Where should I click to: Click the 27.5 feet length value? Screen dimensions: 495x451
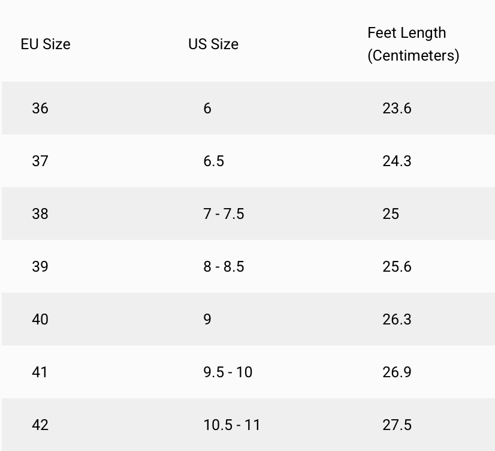(x=397, y=425)
